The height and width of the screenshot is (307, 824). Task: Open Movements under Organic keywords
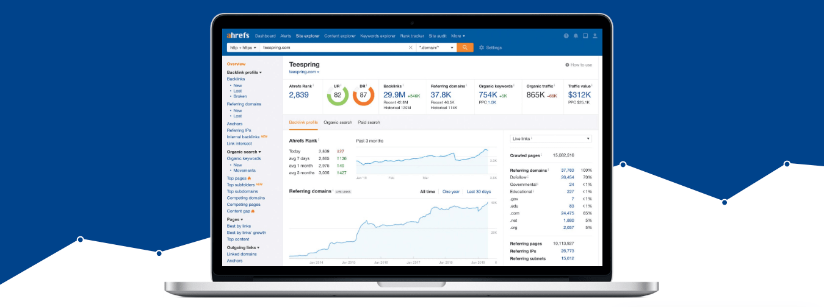[x=244, y=171]
